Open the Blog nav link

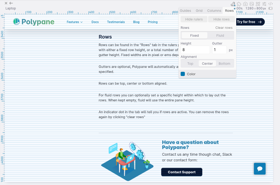click(136, 22)
